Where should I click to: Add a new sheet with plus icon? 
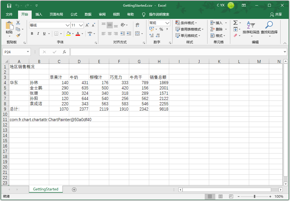[74, 189]
